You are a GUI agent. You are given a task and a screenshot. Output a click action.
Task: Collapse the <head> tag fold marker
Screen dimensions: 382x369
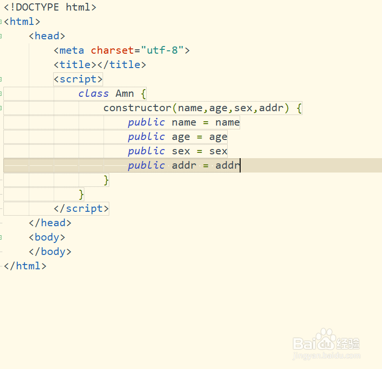(x=1, y=36)
